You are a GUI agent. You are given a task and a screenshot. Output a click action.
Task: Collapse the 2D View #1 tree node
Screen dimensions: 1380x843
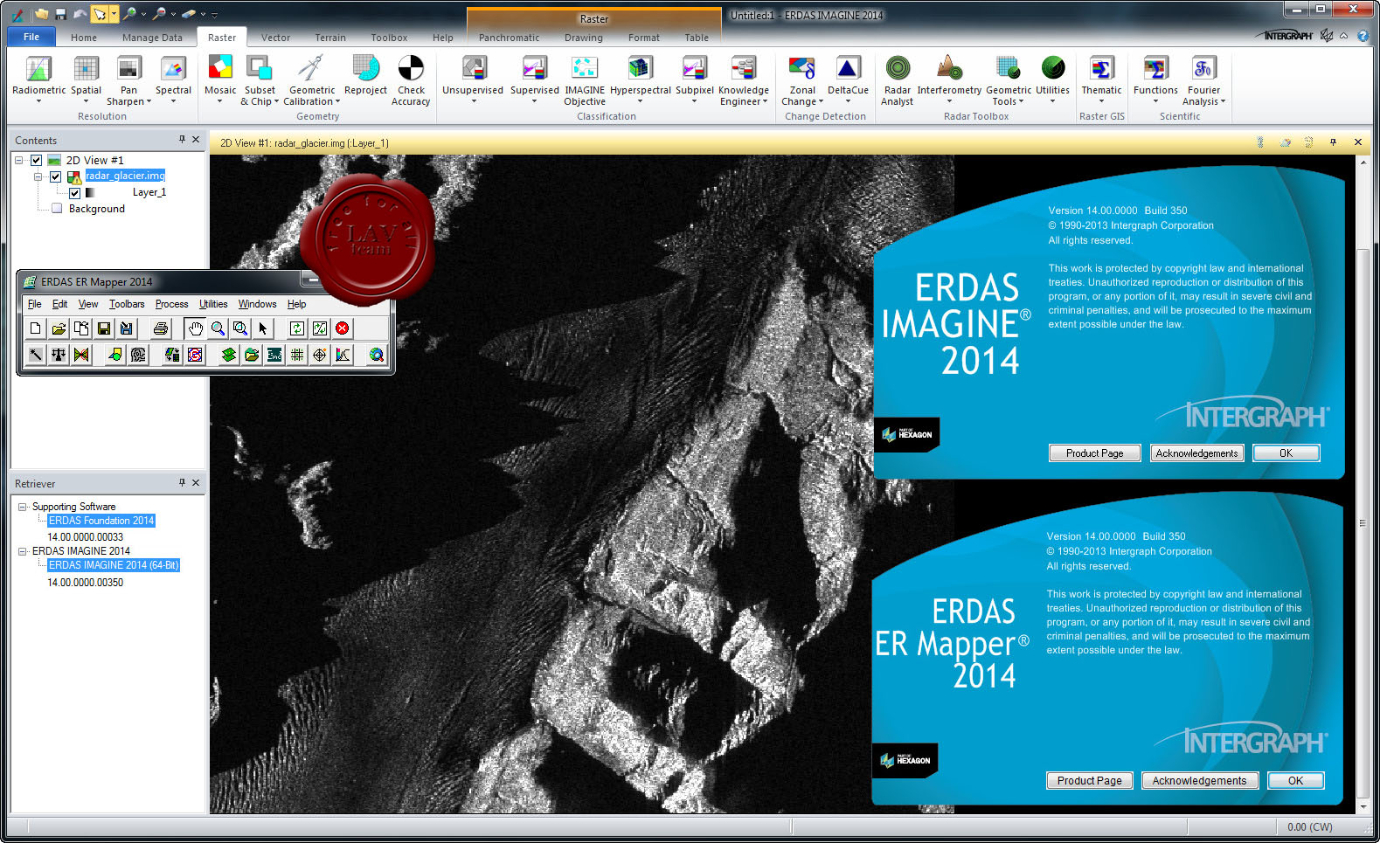pos(18,160)
